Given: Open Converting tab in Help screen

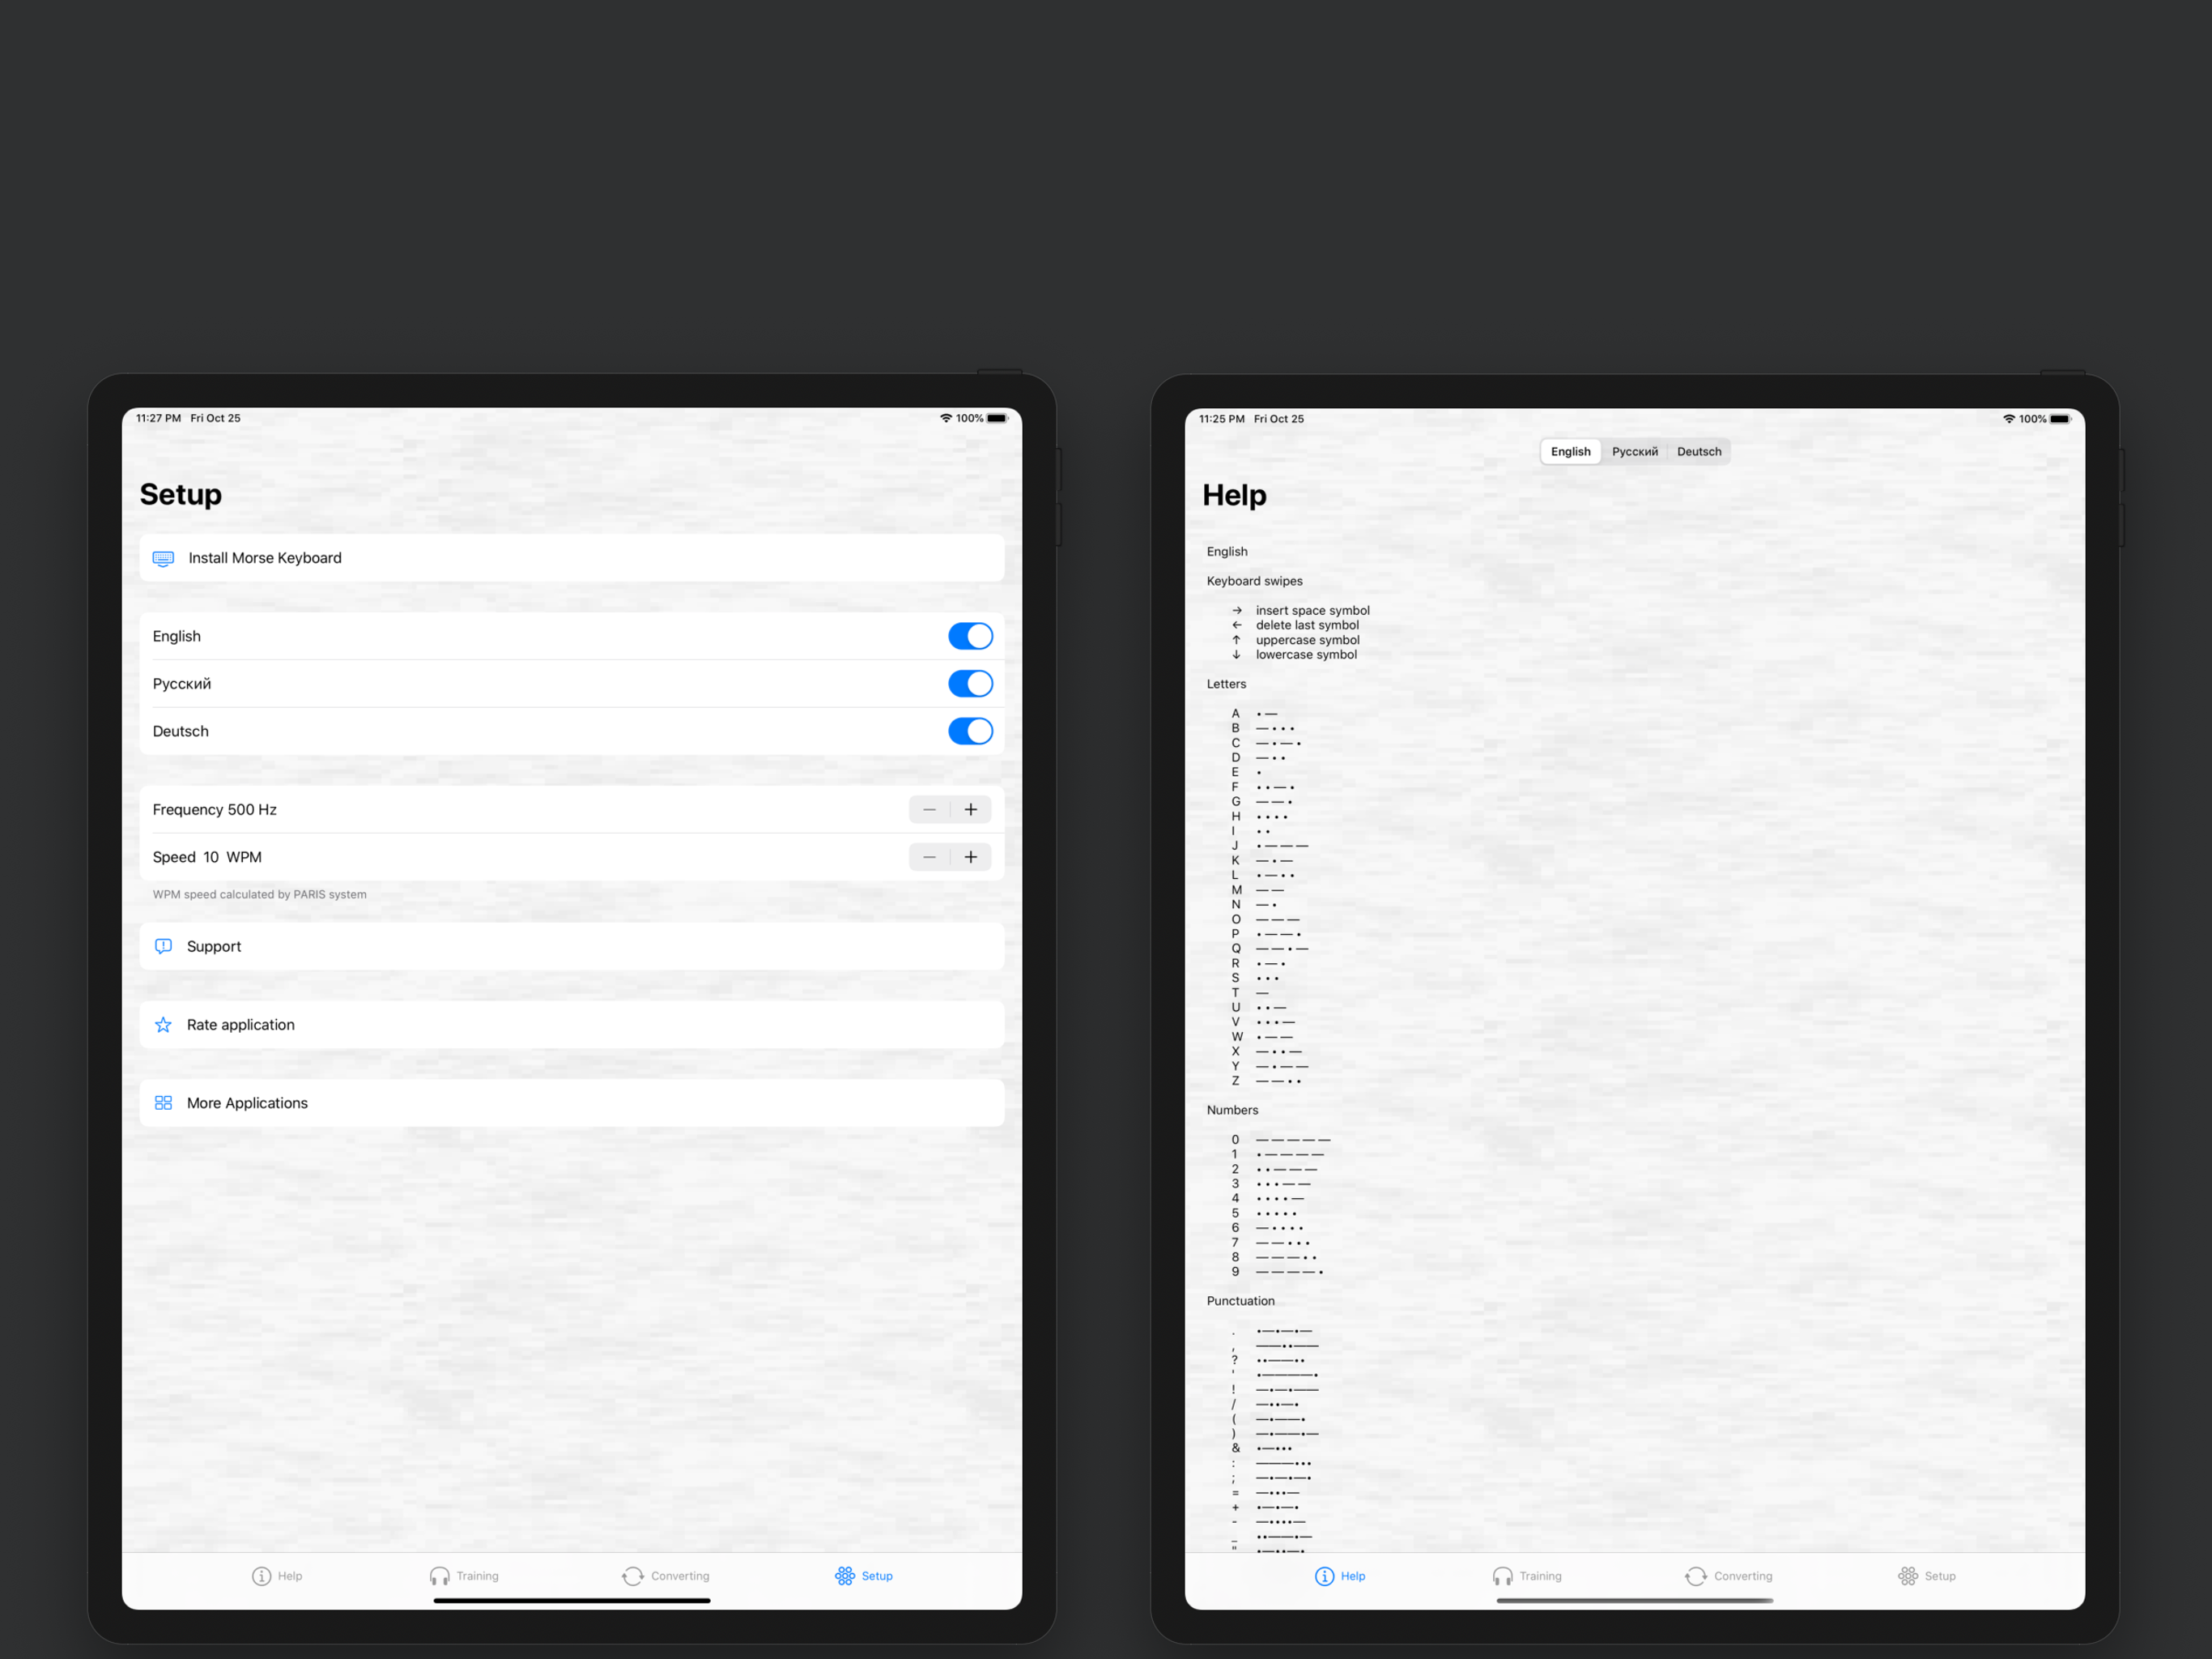Looking at the screenshot, I should 1728,1576.
